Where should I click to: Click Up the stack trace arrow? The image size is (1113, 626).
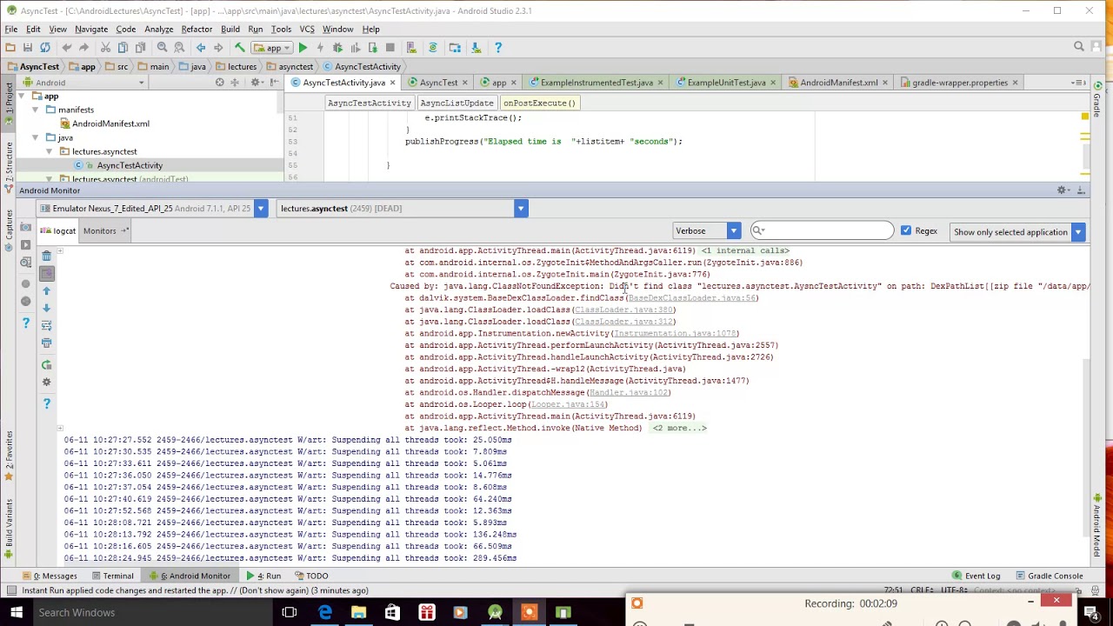click(47, 291)
